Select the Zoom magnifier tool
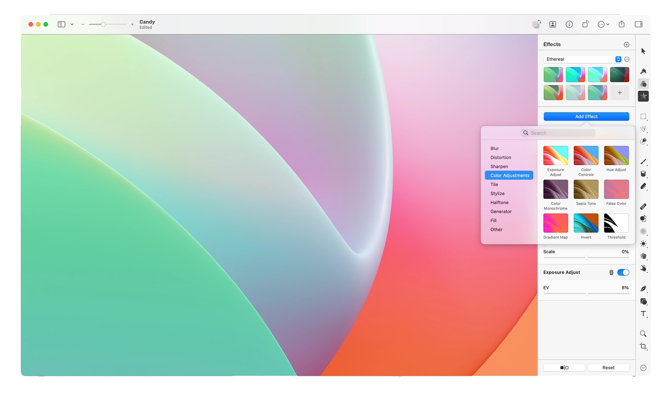 click(643, 334)
